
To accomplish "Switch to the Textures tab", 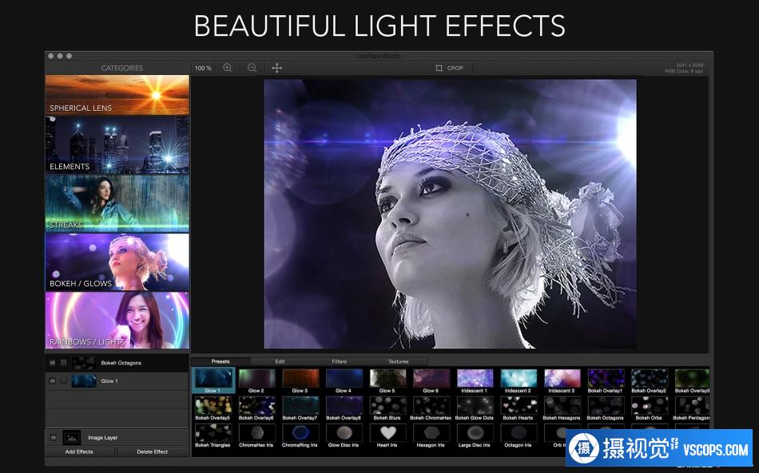I will (x=398, y=361).
